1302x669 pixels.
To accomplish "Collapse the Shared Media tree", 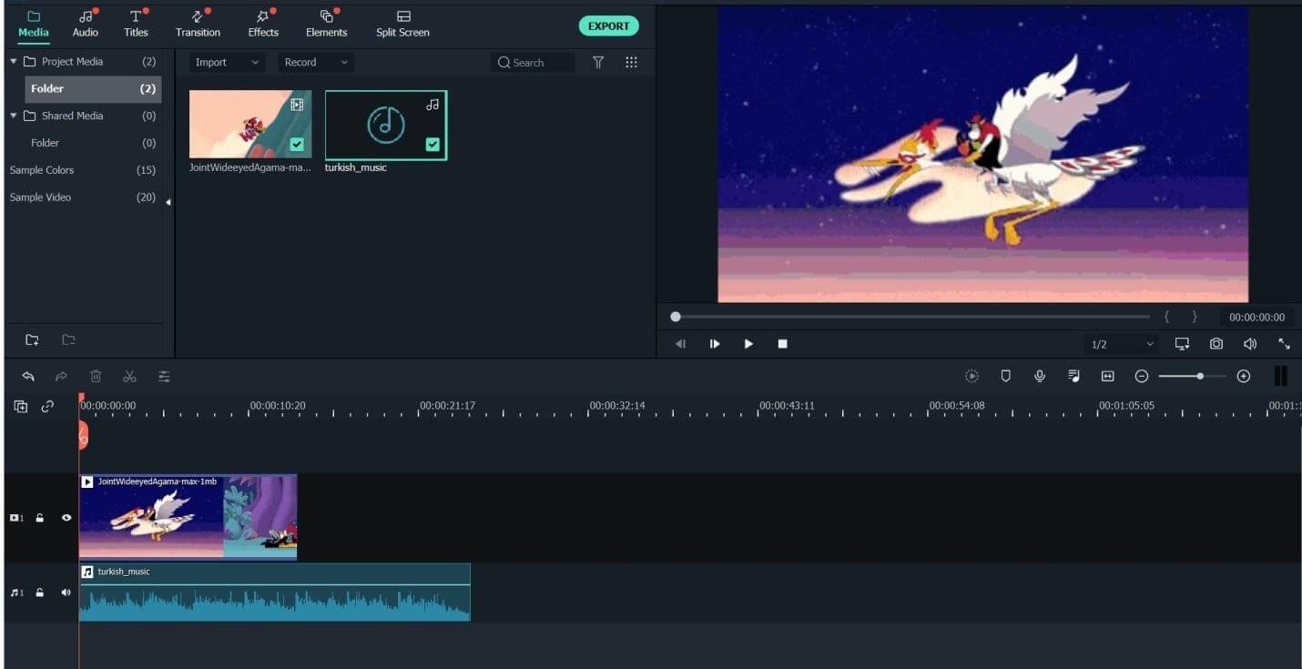I will click(x=14, y=116).
